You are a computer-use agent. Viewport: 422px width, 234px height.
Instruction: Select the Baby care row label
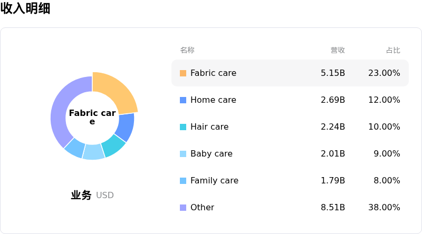click(212, 154)
